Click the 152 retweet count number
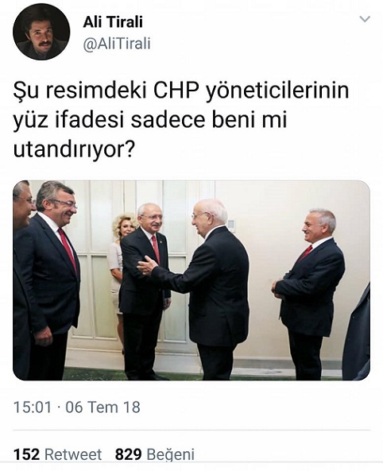383x471 pixels. click(26, 454)
